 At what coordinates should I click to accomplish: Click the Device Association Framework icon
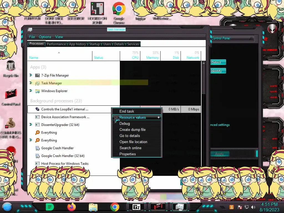point(37,117)
